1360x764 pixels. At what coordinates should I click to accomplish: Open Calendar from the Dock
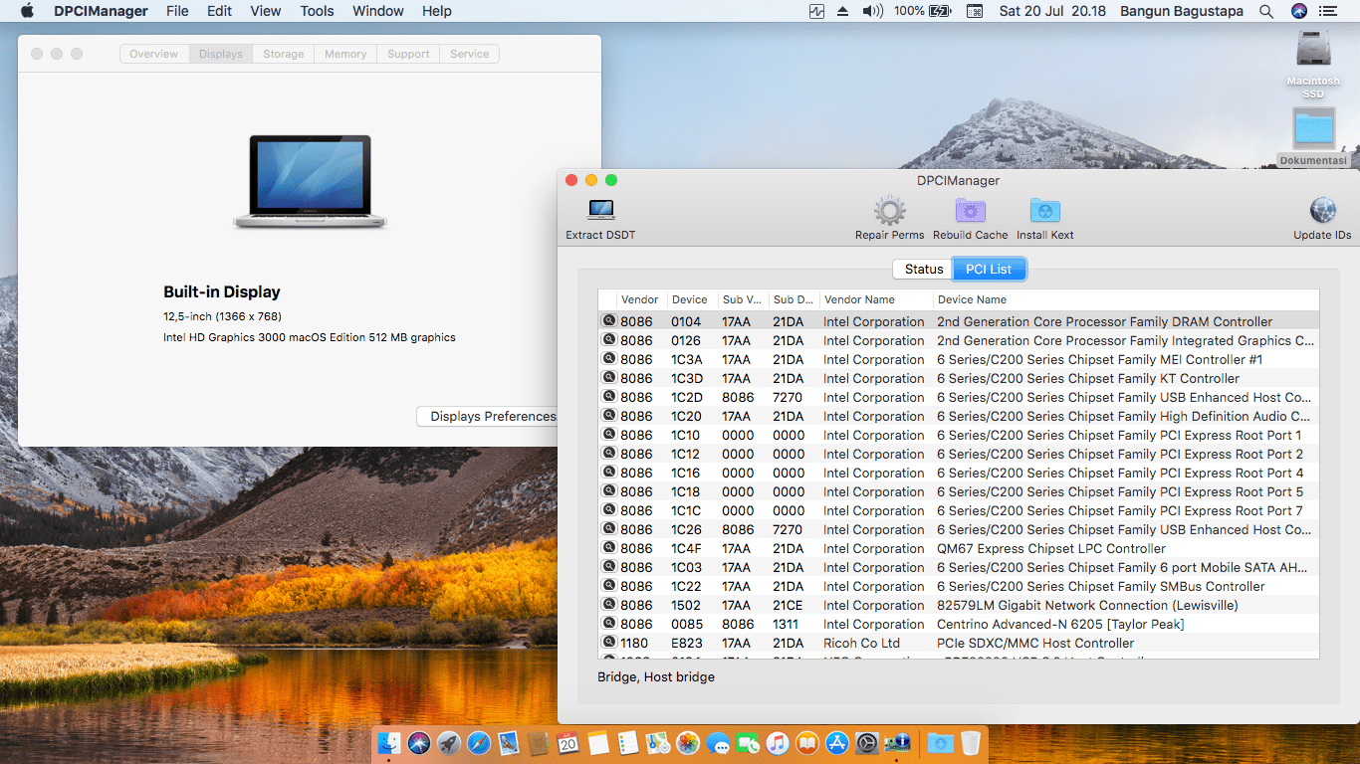pos(568,742)
